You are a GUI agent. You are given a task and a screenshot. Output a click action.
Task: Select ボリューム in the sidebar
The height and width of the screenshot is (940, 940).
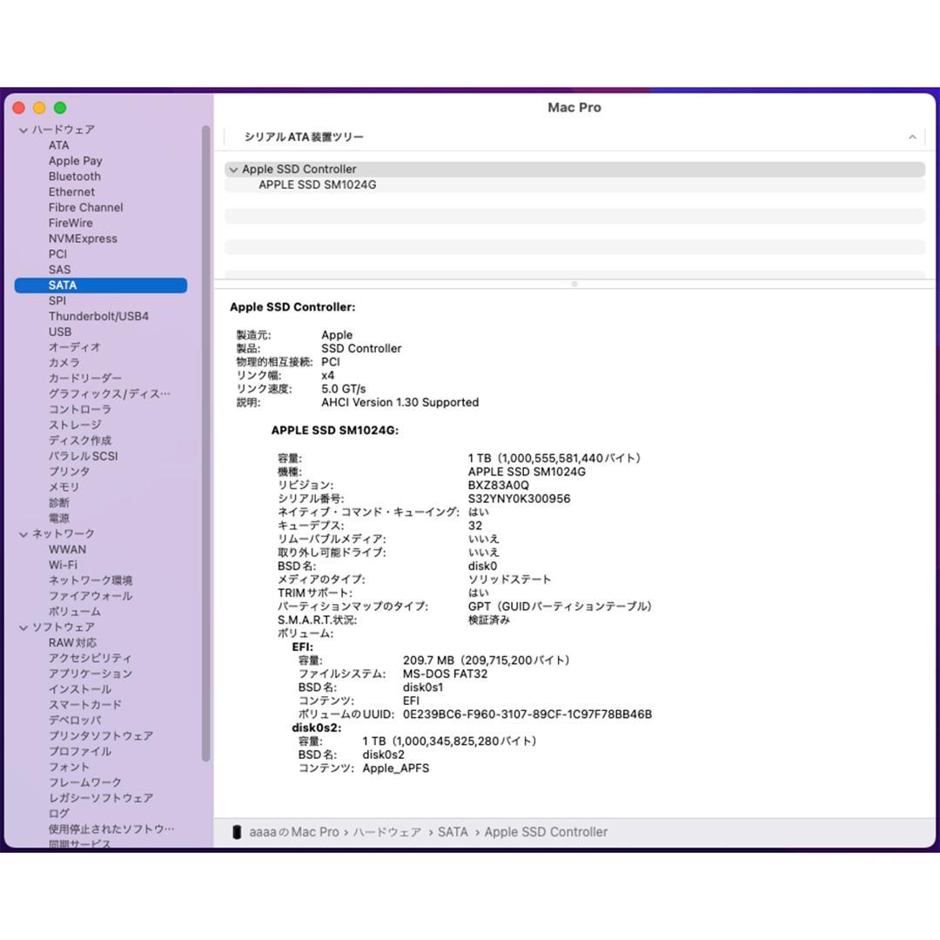pos(75,612)
